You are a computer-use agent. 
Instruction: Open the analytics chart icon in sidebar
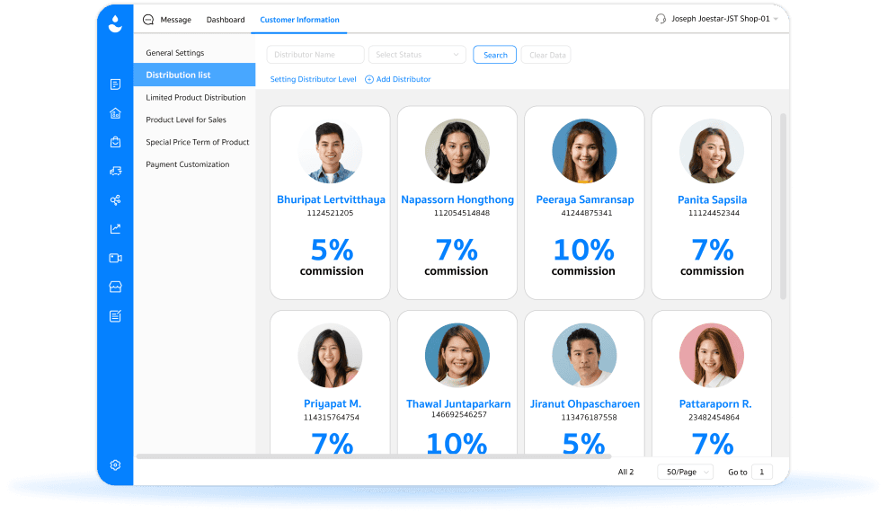[x=115, y=229]
